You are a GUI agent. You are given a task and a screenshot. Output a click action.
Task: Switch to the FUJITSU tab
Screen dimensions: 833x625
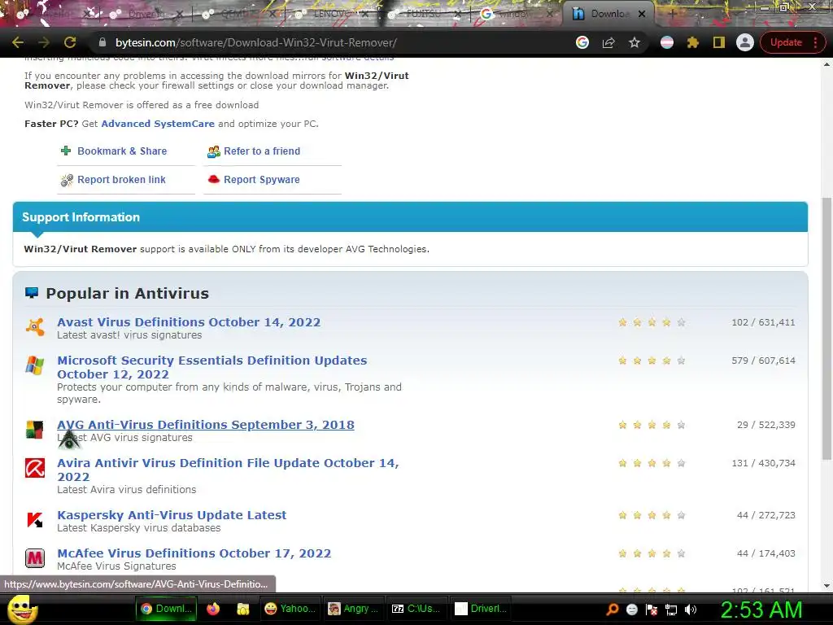[x=423, y=15]
